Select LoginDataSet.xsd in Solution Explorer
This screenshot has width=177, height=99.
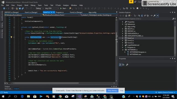click(x=133, y=45)
